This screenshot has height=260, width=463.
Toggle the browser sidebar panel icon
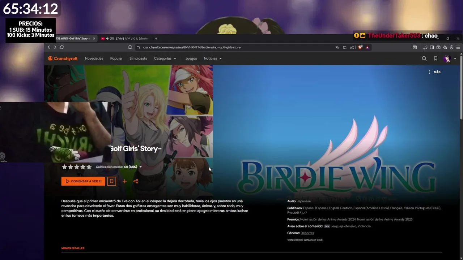432,47
